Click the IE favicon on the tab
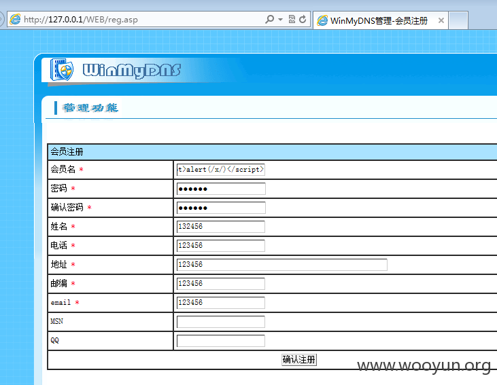Screen dimensions: 497x385 (322, 20)
